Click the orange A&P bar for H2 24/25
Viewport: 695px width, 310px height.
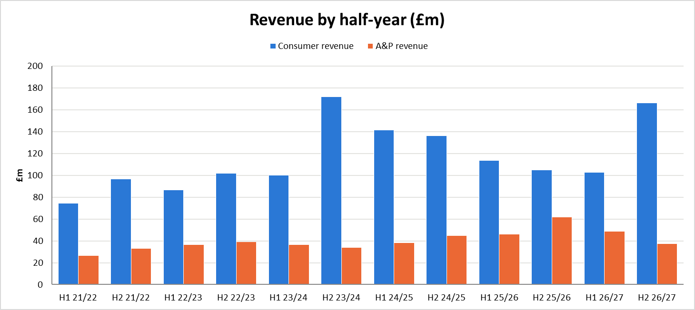click(x=457, y=260)
